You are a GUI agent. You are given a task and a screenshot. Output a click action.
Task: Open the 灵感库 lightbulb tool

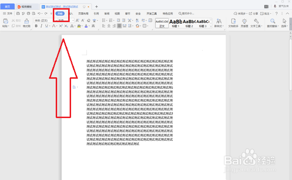244,23
